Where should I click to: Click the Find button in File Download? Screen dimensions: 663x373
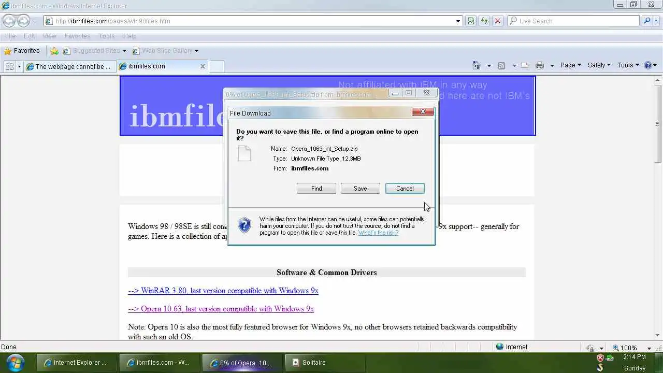pos(316,189)
